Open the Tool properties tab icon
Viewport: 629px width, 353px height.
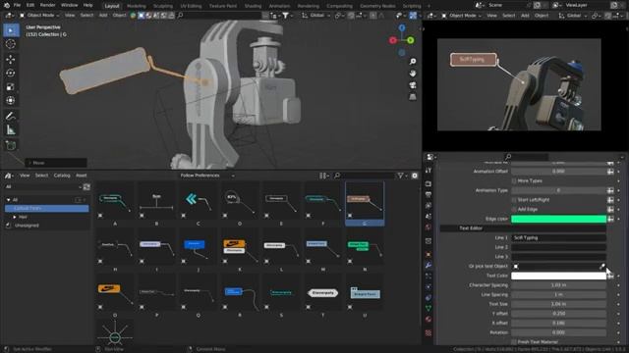pyautogui.click(x=429, y=171)
